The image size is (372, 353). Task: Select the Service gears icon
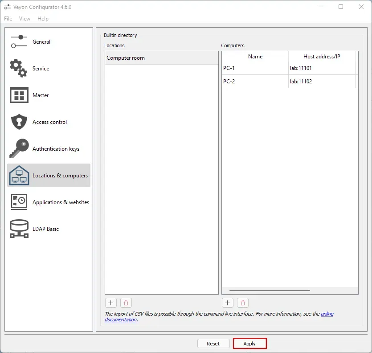19,69
